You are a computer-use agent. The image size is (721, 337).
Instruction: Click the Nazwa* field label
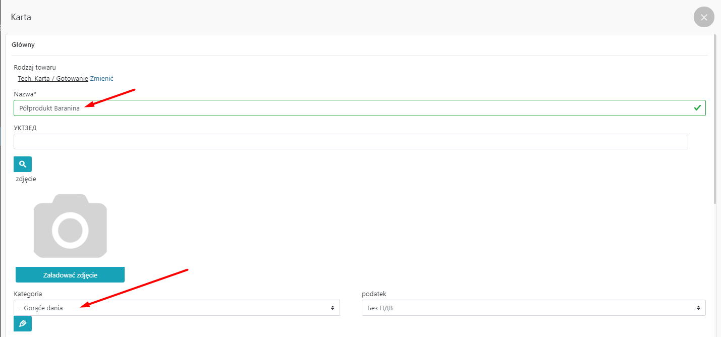[x=25, y=94]
